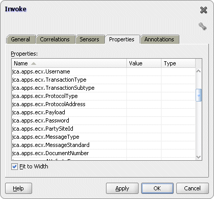
Task: Select the jca.apps.ecx.DocumentNumber row
Action: point(103,153)
